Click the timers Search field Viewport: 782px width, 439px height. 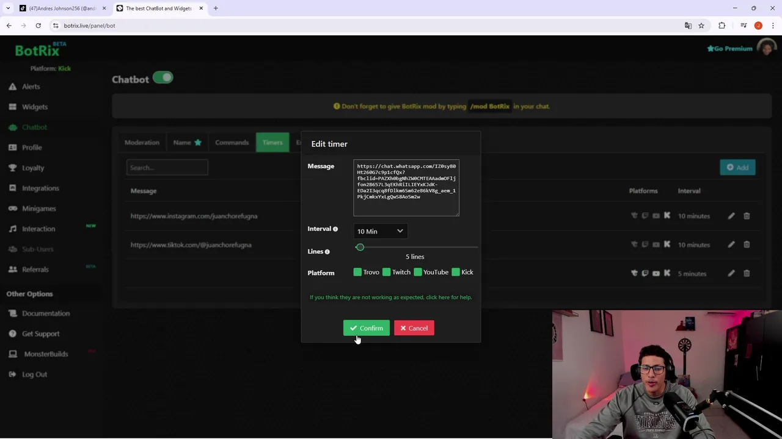coord(167,167)
